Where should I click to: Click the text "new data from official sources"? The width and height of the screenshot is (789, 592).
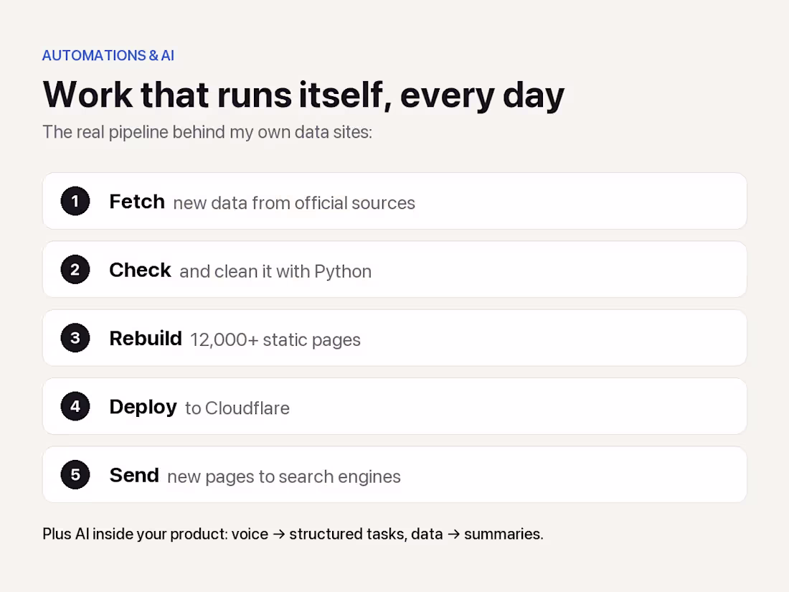point(294,203)
